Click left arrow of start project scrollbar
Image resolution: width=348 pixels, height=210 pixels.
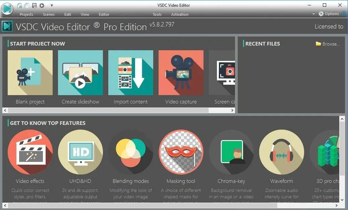coord(5,110)
